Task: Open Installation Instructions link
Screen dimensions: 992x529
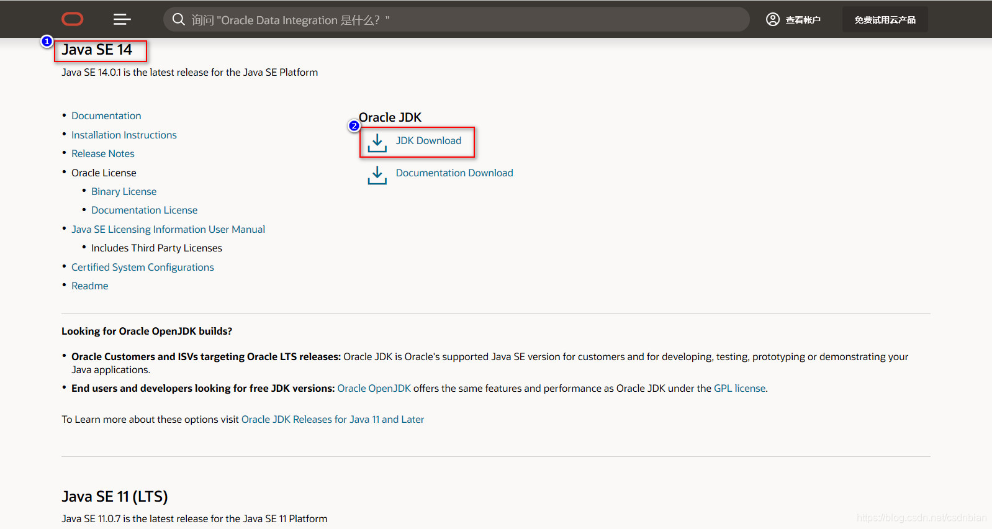Action: 124,135
